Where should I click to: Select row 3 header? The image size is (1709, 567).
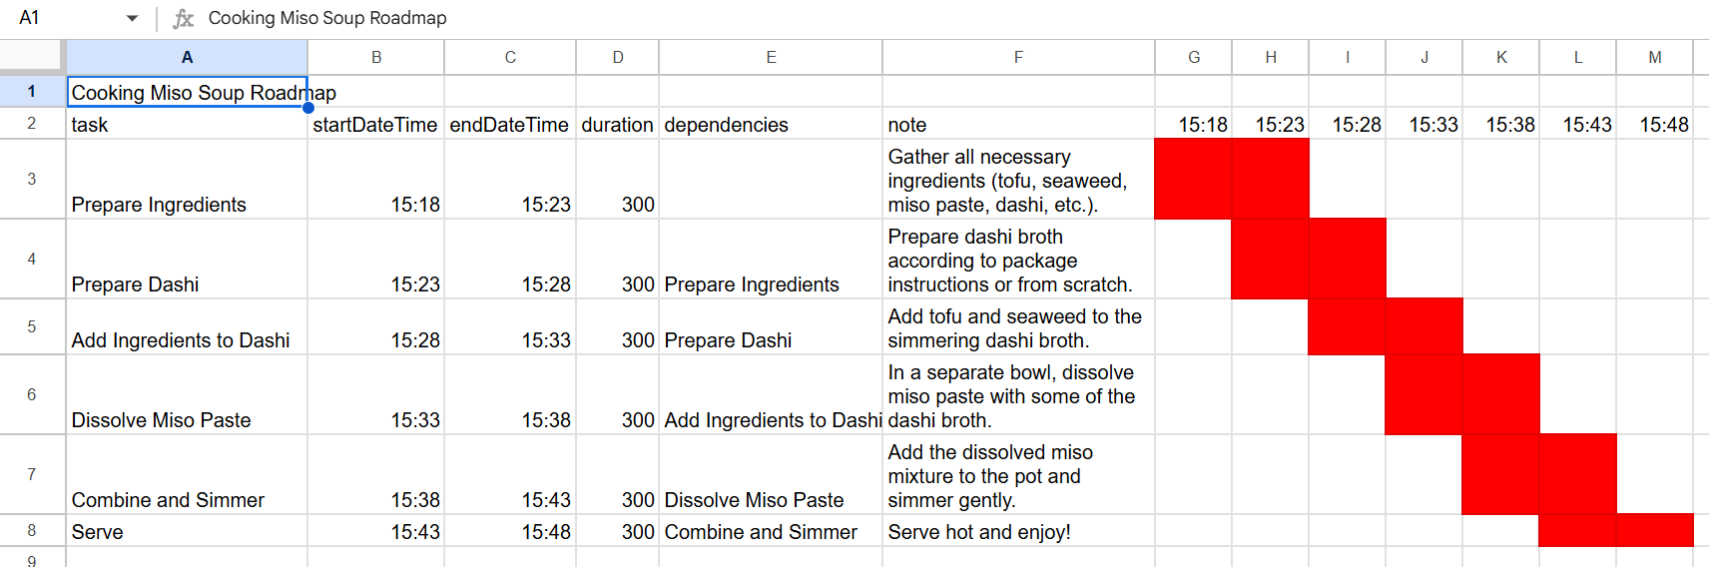[32, 179]
